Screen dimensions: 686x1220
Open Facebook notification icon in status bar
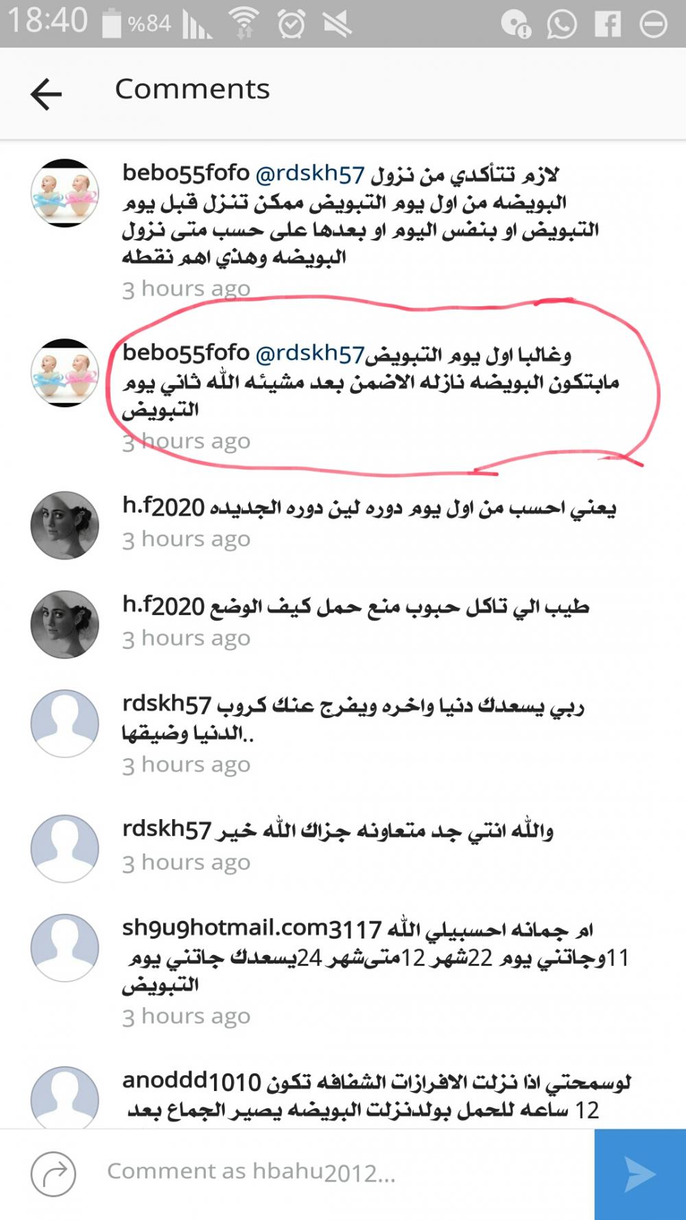coord(608,25)
